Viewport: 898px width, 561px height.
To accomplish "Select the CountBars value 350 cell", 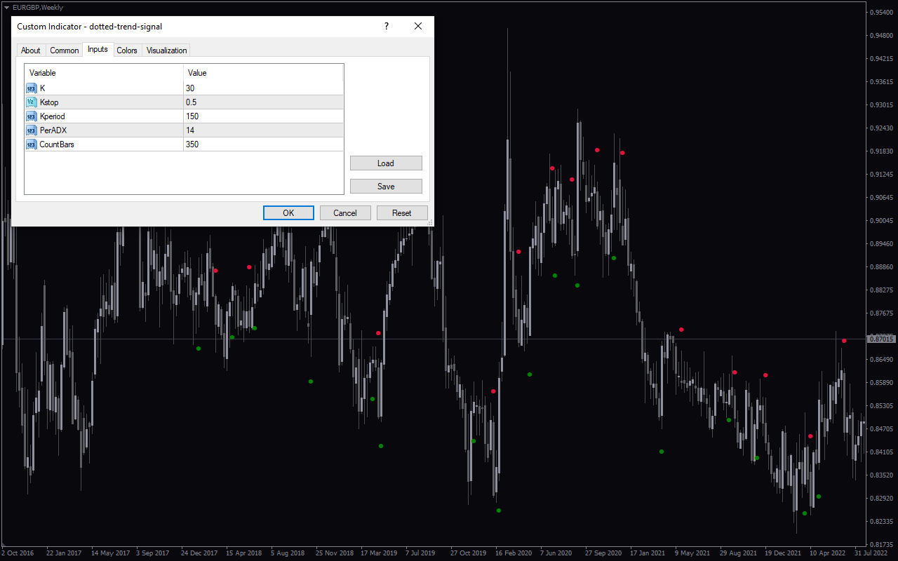I will tap(263, 144).
